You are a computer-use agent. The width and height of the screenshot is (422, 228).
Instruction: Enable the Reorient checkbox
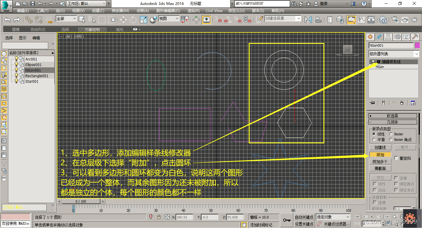click(396, 158)
